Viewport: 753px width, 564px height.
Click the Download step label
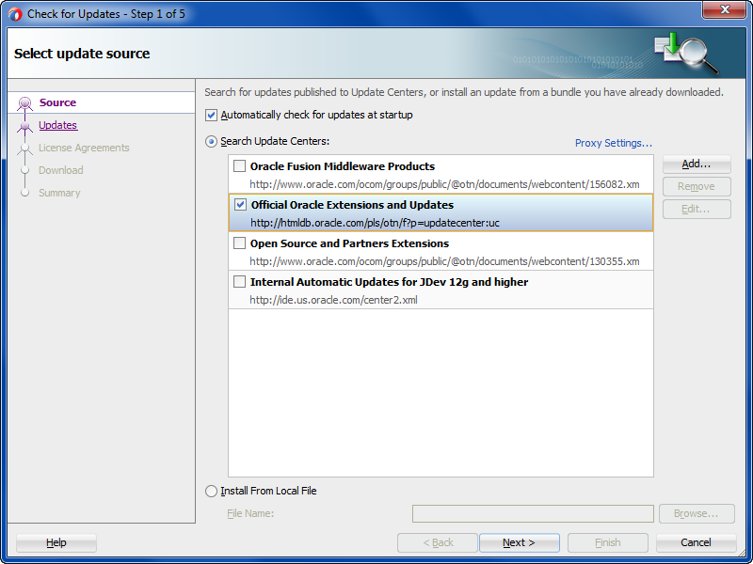click(x=60, y=170)
